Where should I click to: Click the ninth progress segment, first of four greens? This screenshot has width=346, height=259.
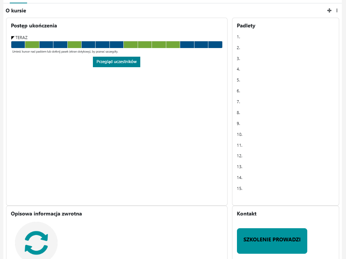click(x=131, y=45)
